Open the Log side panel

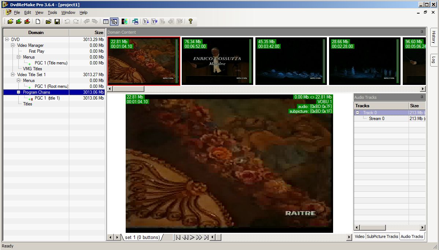pos(434,60)
